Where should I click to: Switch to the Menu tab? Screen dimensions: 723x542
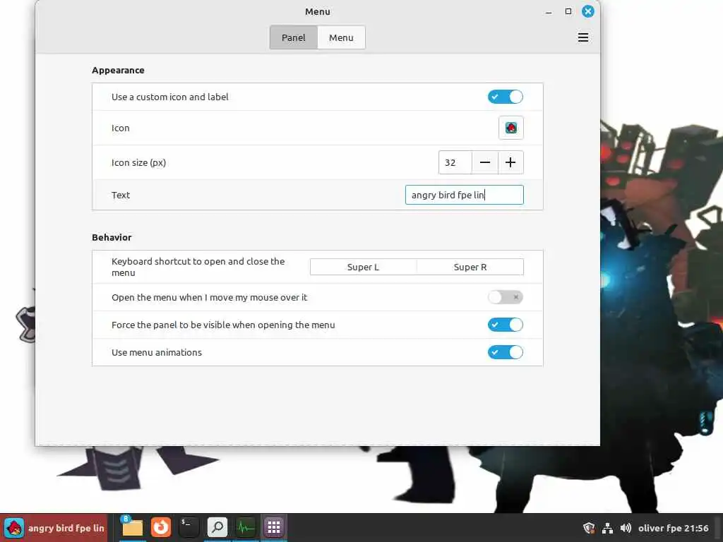pos(341,37)
